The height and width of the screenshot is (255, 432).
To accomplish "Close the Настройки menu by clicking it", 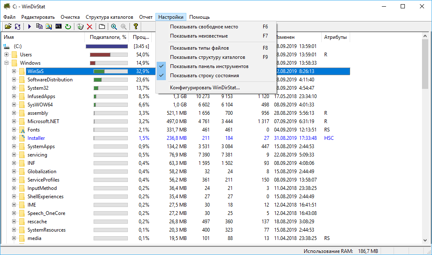I will (x=171, y=17).
